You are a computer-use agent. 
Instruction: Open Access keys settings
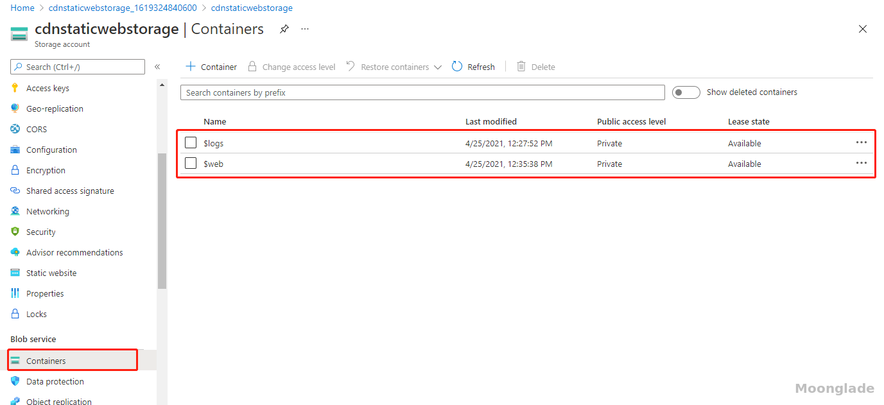point(48,88)
